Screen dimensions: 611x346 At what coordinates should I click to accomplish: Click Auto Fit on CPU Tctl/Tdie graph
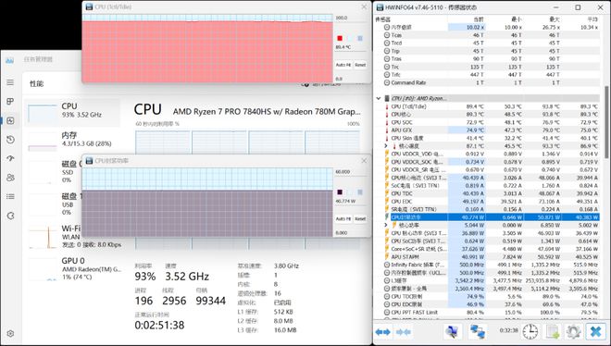pos(343,65)
